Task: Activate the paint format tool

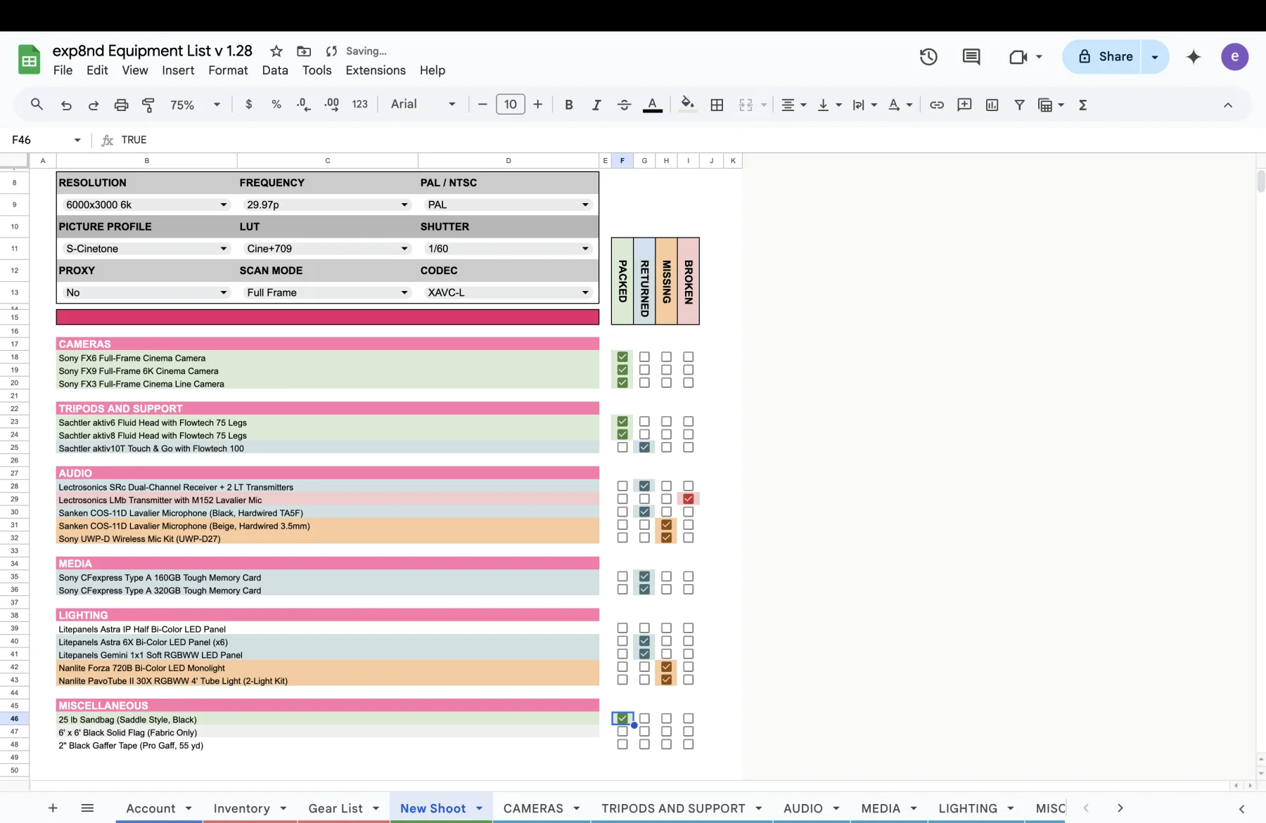Action: click(x=148, y=105)
